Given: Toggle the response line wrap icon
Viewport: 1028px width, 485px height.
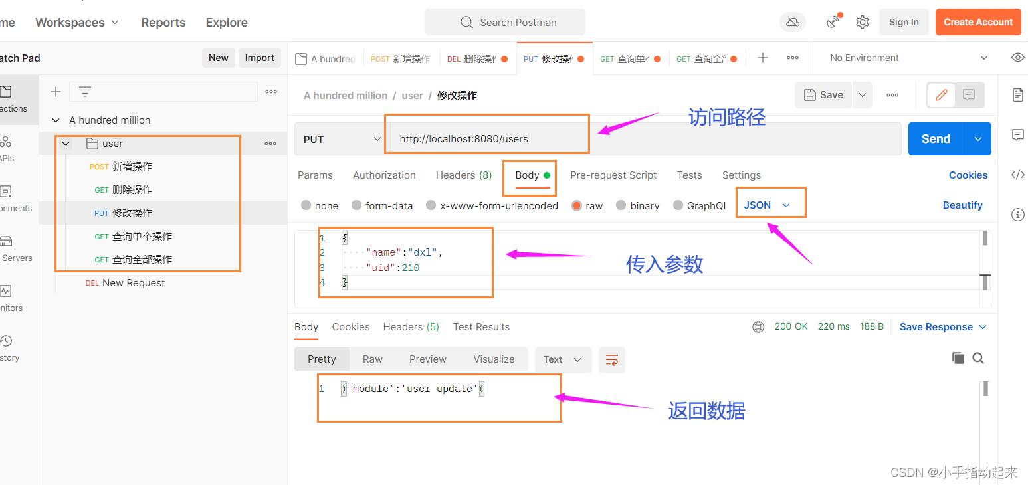Looking at the screenshot, I should 612,359.
